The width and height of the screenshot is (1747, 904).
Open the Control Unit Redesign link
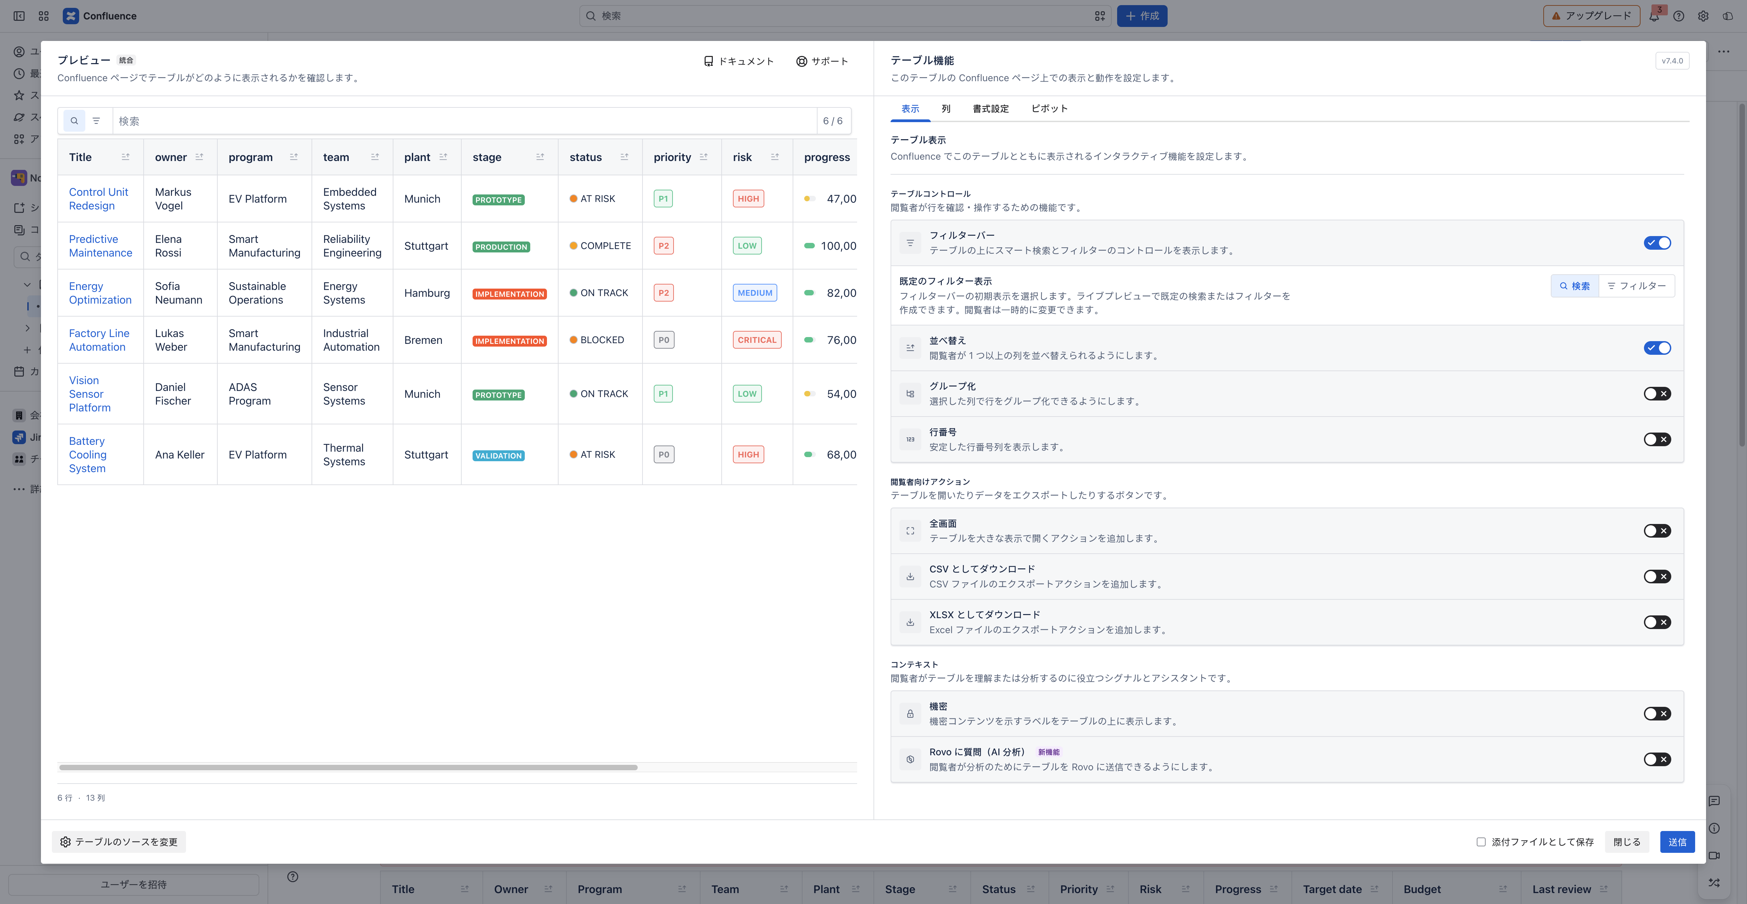tap(98, 199)
